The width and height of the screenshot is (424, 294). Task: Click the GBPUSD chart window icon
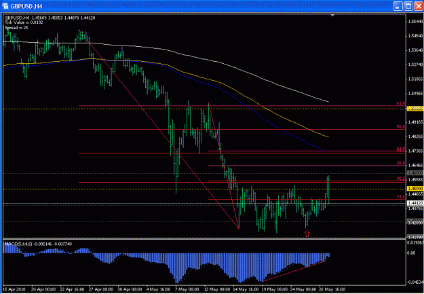click(x=5, y=6)
